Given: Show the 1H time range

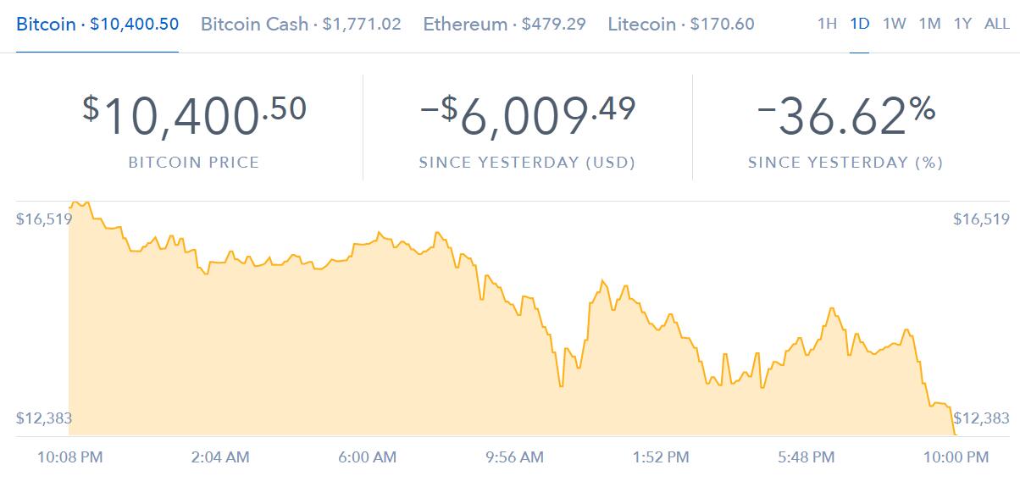Looking at the screenshot, I should (x=827, y=24).
